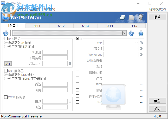Open 系统 settings ellipsis
168x119 pixels.
point(141,67)
